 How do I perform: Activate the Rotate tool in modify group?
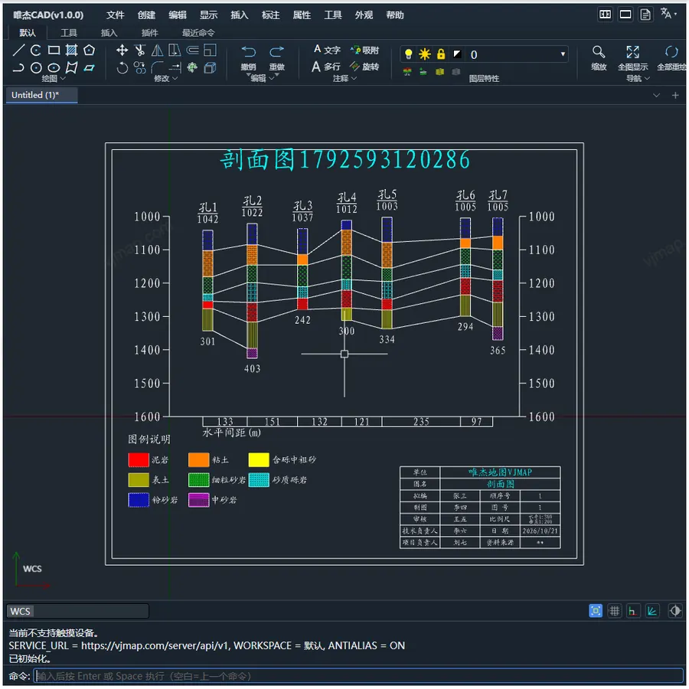(122, 67)
